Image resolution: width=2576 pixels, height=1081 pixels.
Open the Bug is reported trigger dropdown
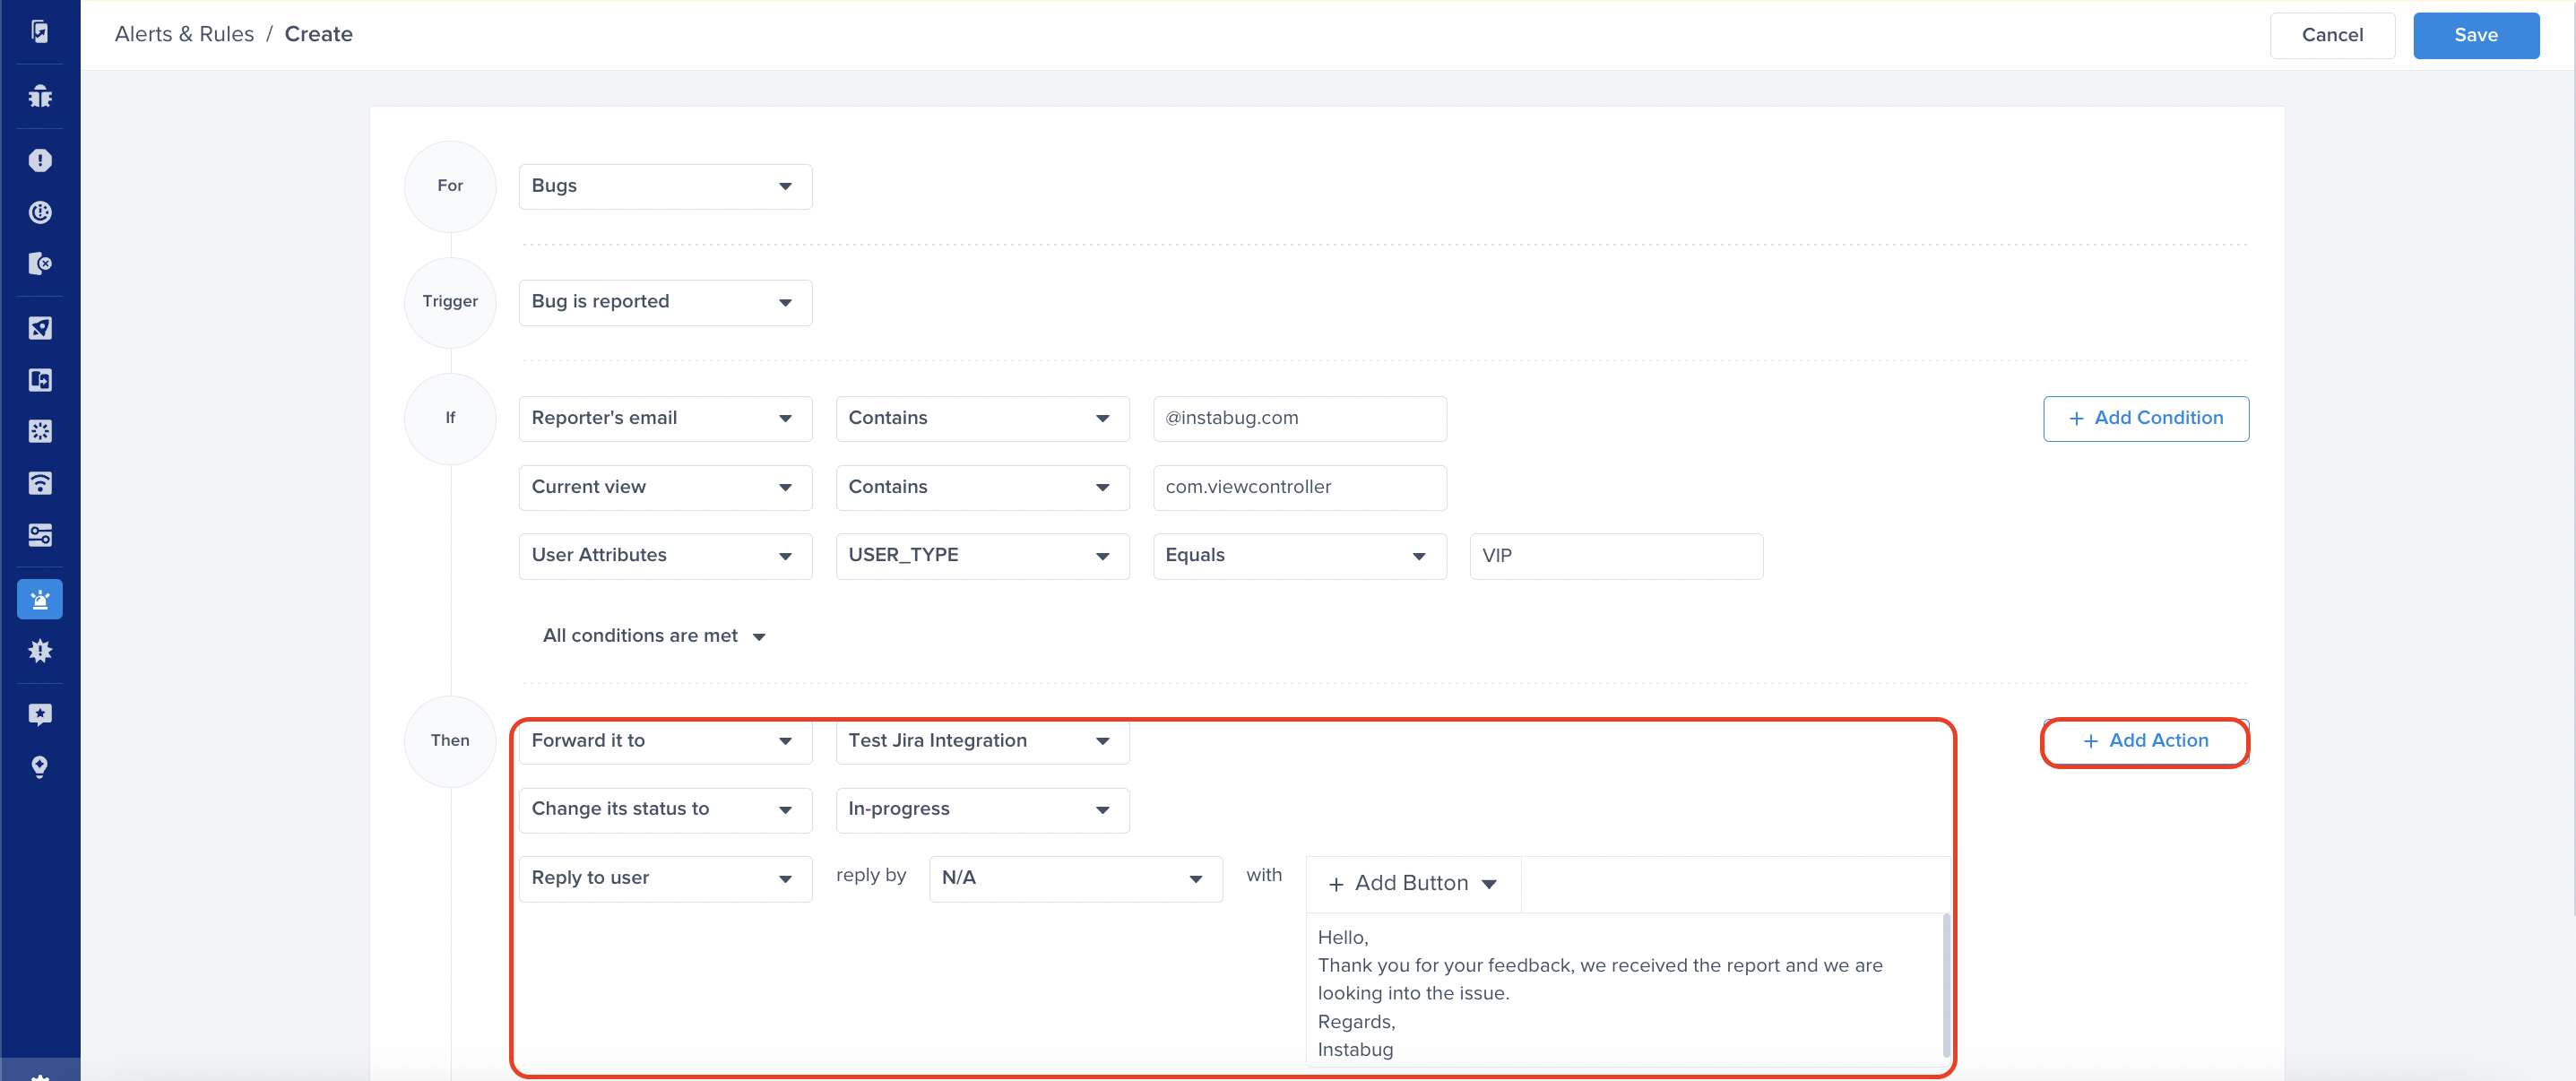664,302
